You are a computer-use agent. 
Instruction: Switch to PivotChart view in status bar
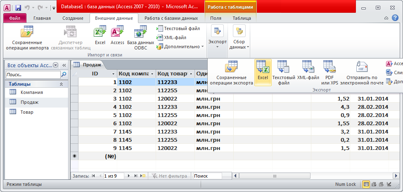pos(382,184)
